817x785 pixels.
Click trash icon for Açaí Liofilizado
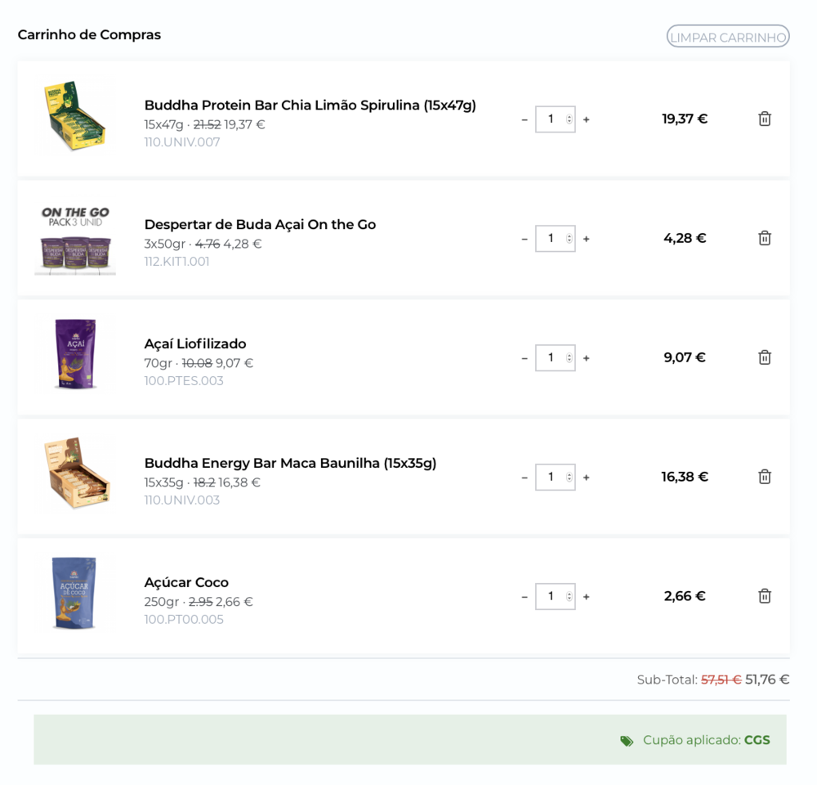pyautogui.click(x=765, y=358)
